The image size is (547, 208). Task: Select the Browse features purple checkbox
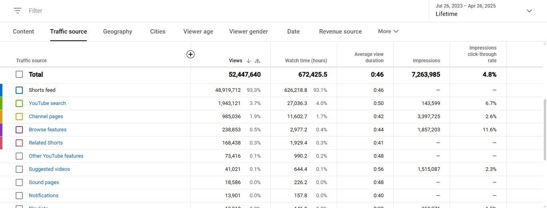click(x=19, y=130)
